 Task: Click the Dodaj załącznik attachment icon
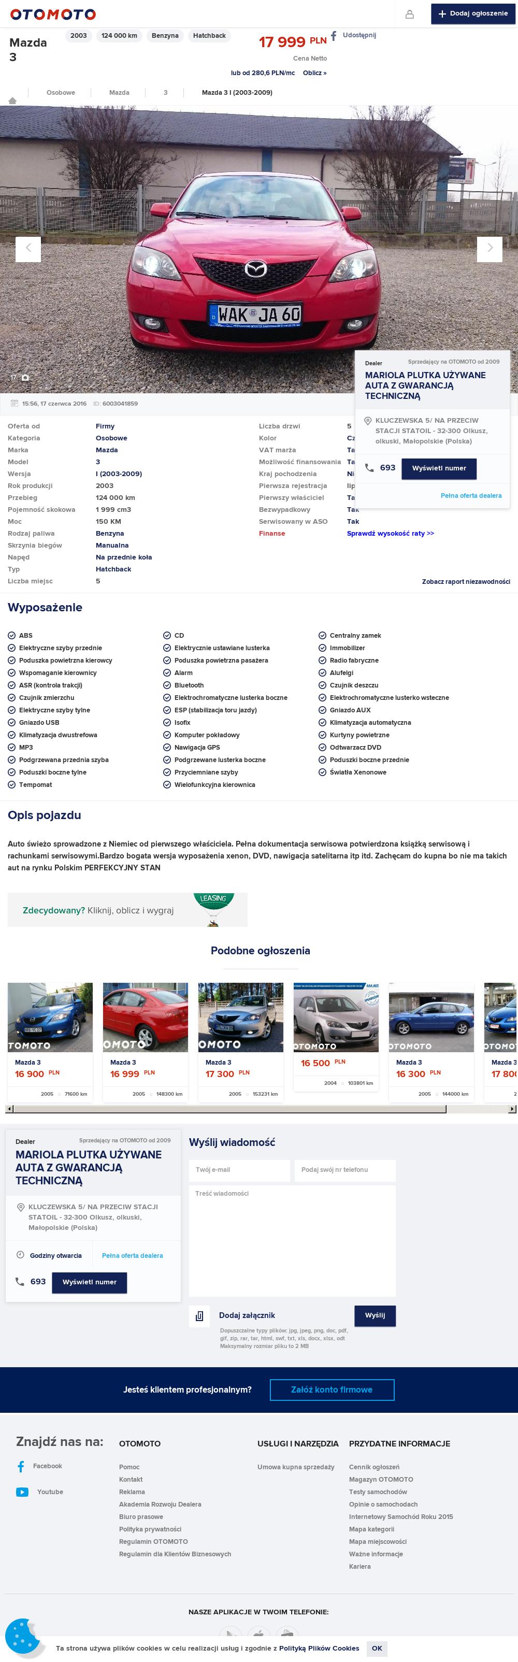click(199, 1315)
